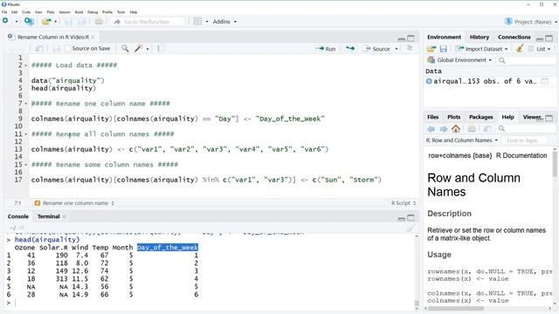Click the code tools magic wand icon

click(x=138, y=49)
